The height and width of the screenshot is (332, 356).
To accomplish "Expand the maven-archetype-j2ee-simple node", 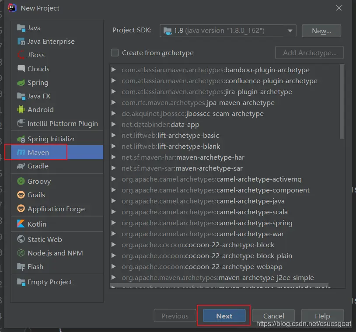I will [x=114, y=278].
